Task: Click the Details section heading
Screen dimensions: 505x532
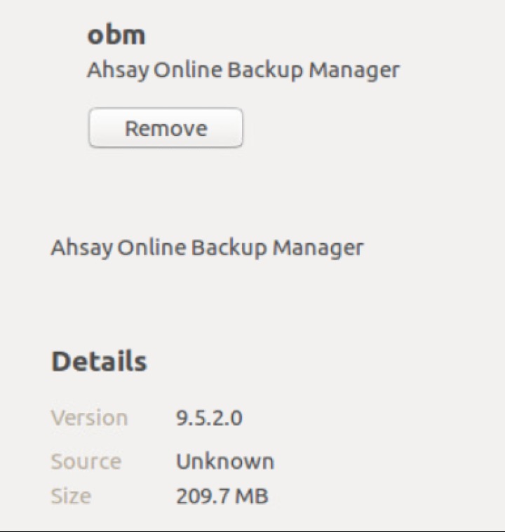Action: coord(99,362)
